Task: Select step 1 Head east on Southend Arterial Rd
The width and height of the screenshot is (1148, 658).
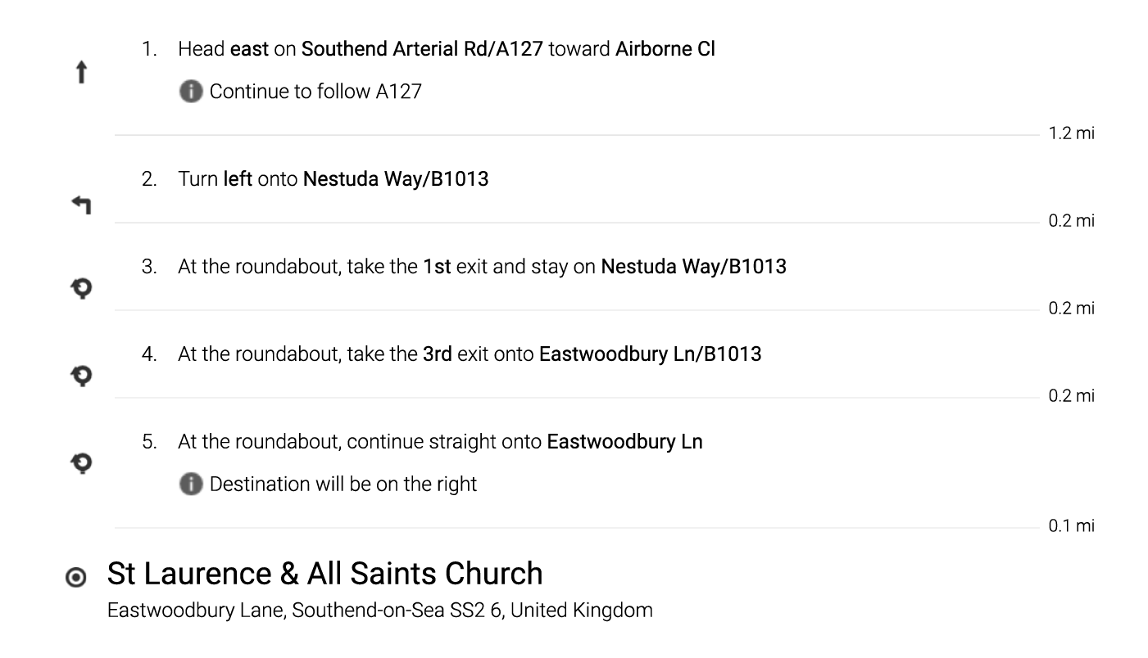Action: (446, 49)
